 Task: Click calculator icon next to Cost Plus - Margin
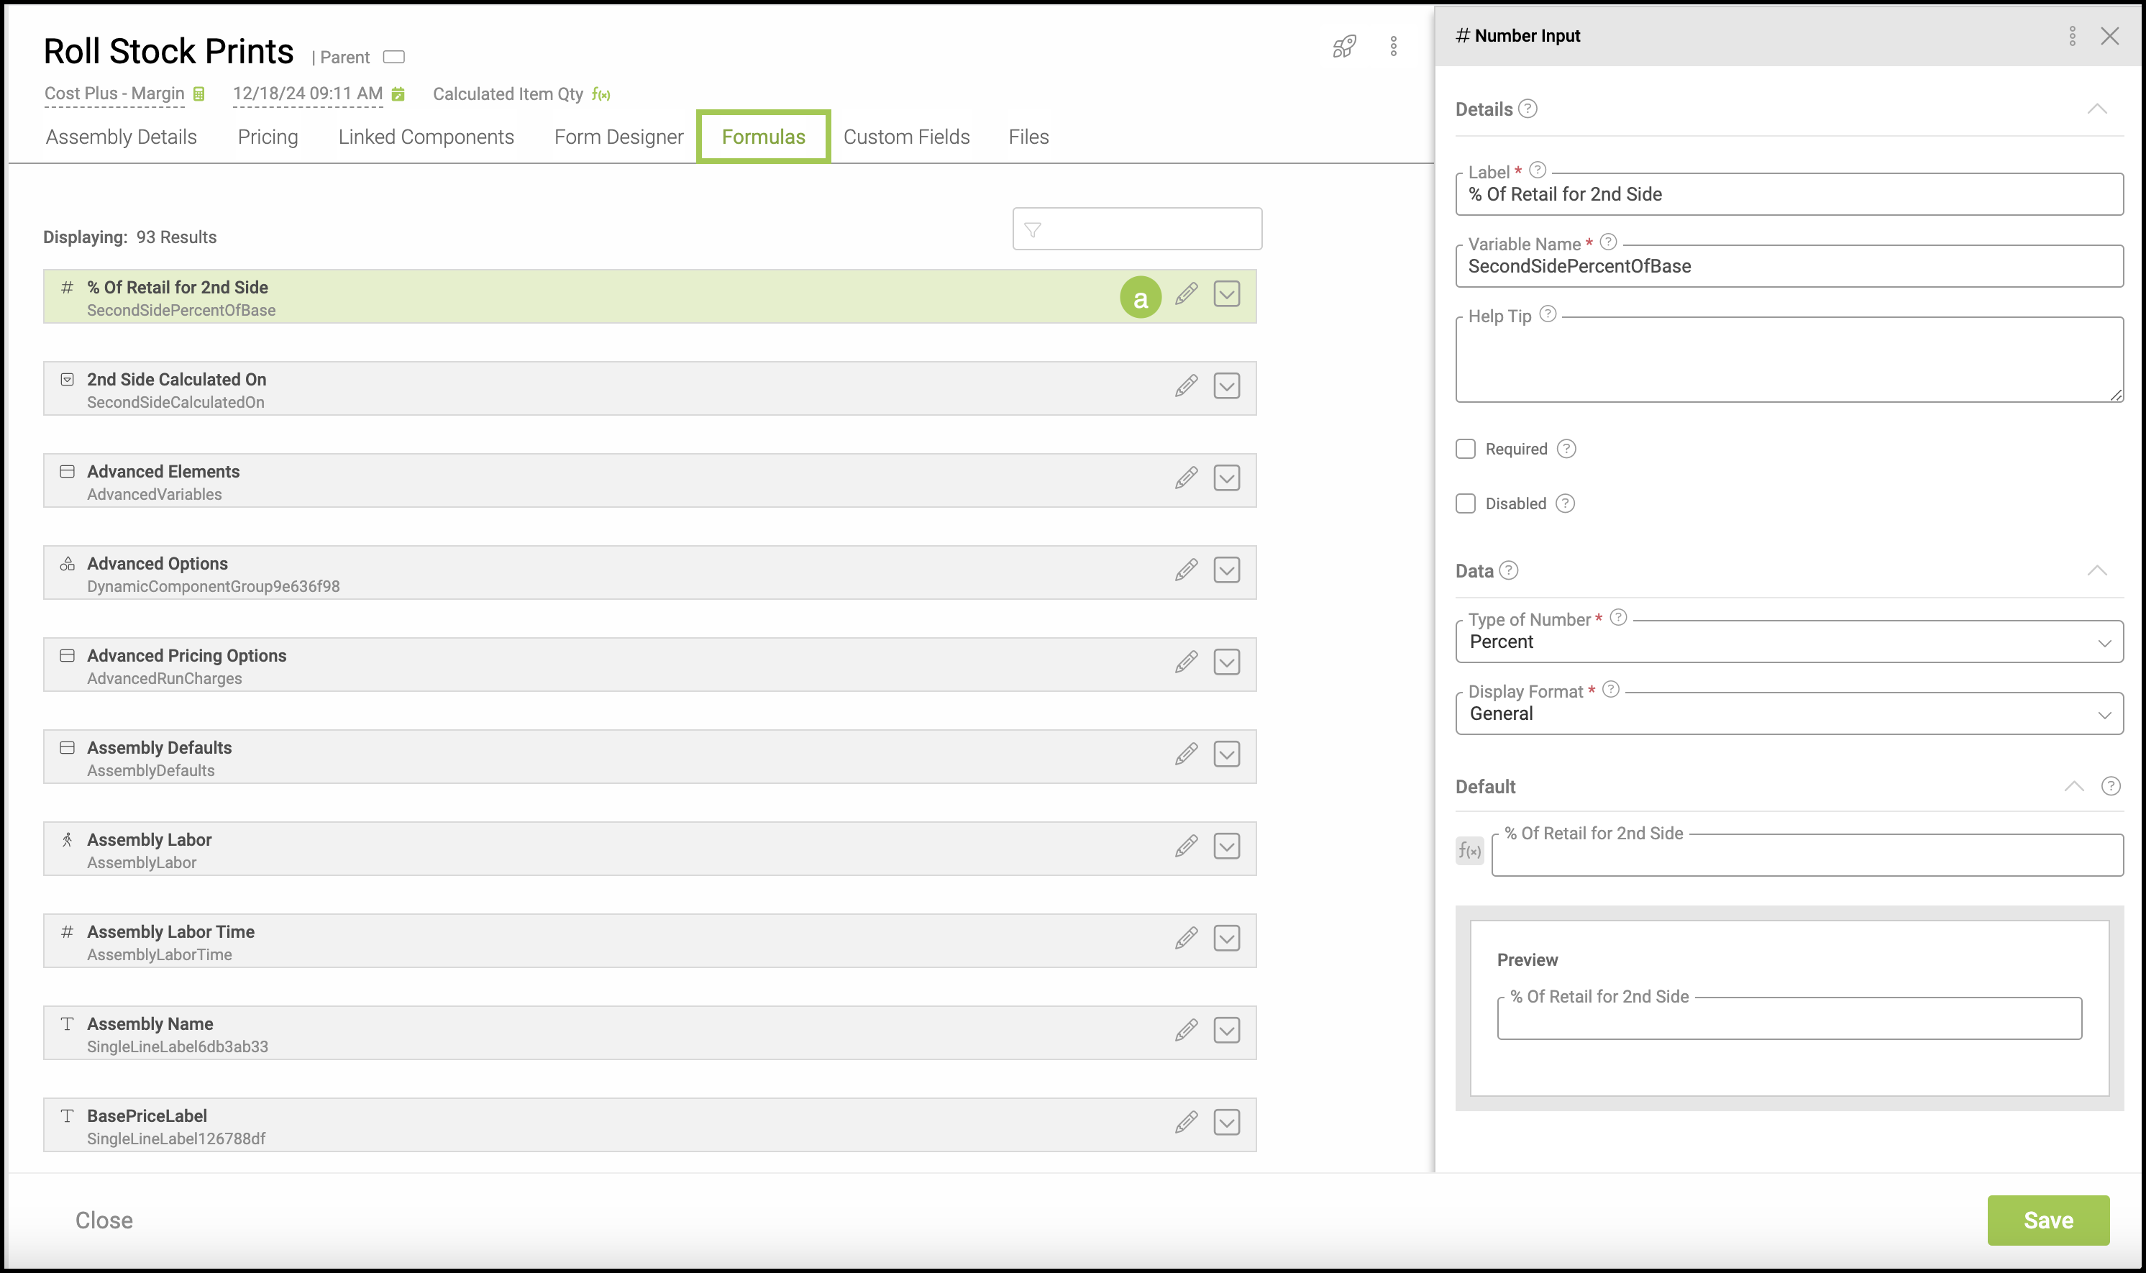(199, 94)
